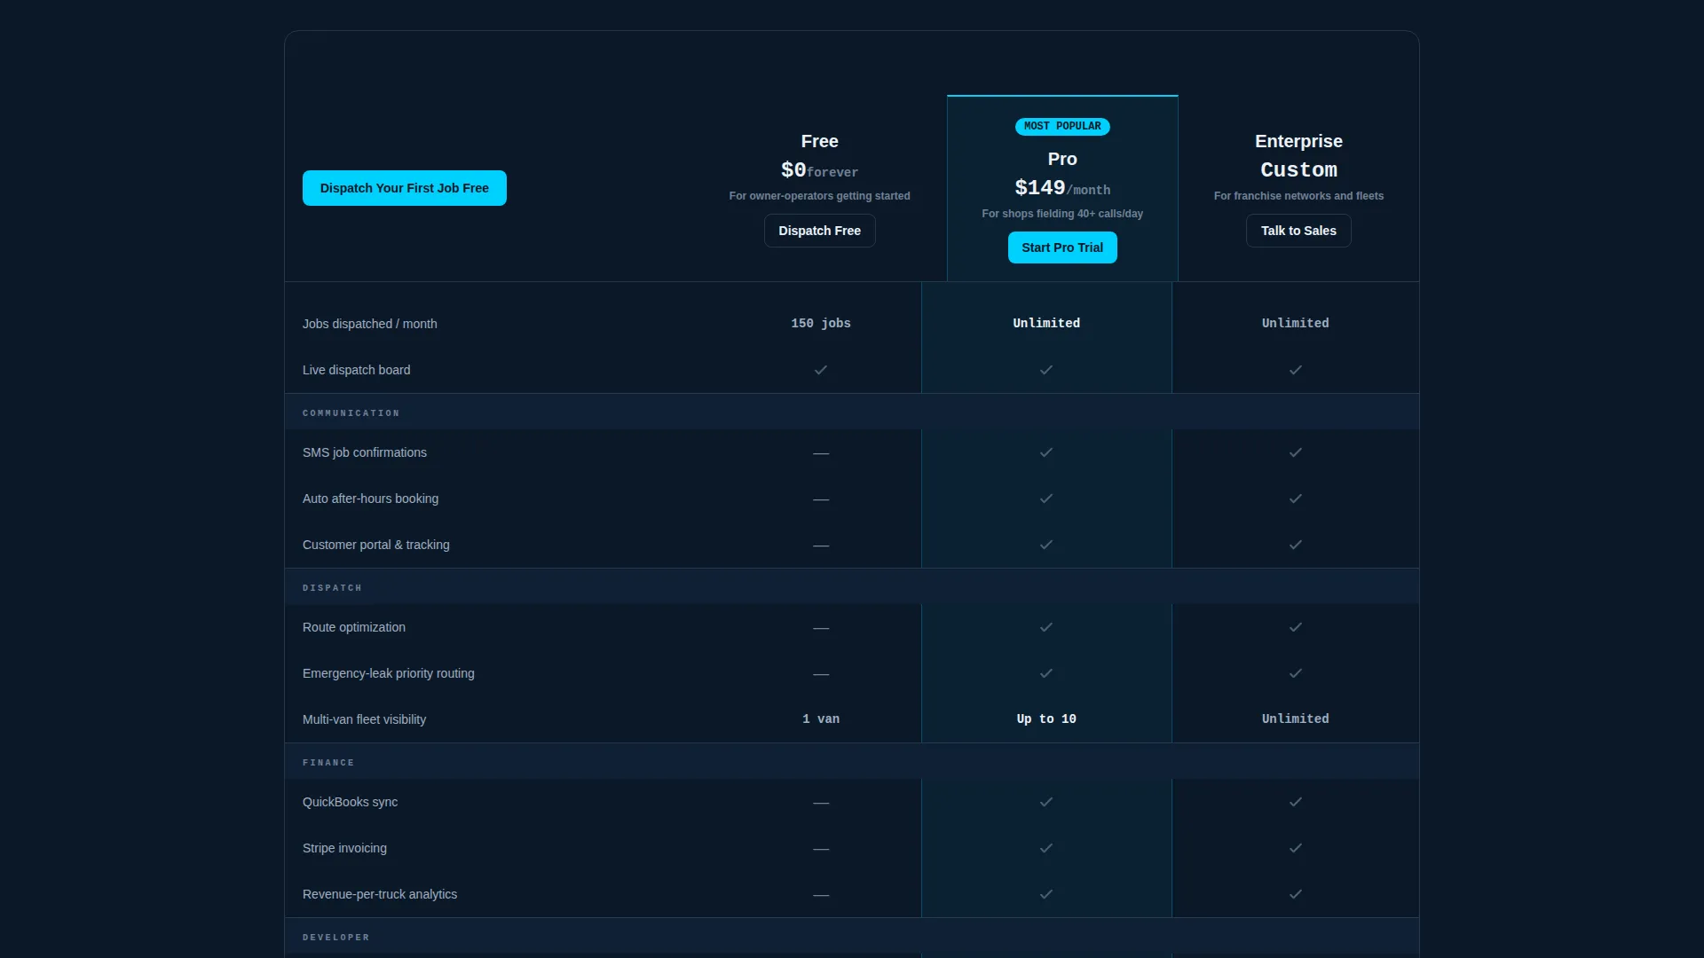The height and width of the screenshot is (958, 1704).
Task: Click the Enterprise checkmark for Live dispatch board
Action: point(1296,370)
